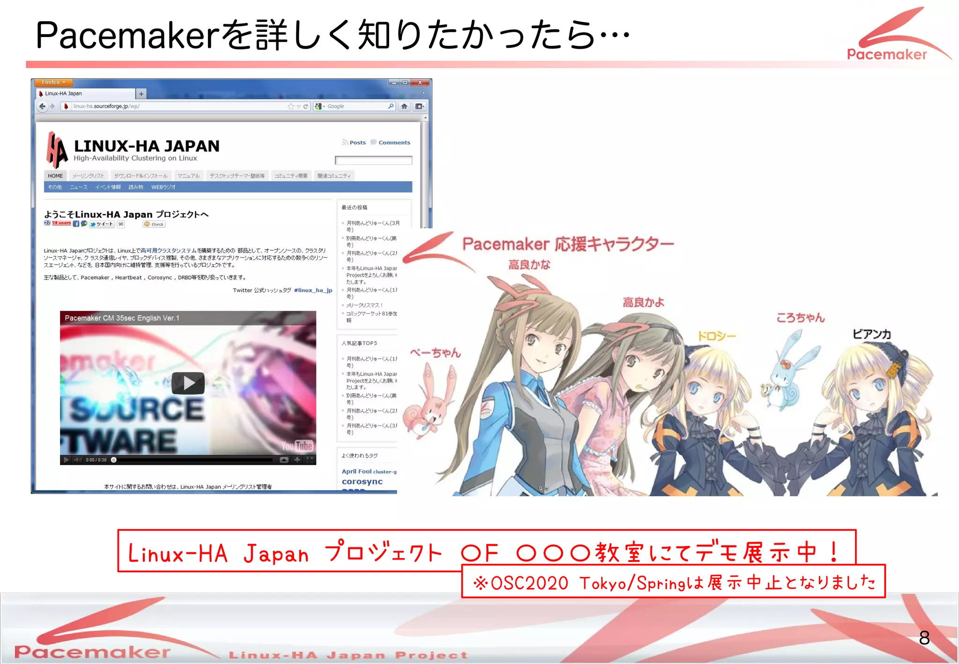This screenshot has width=959, height=664.
Task: Click the plus icon in video controls
Action: (x=297, y=460)
